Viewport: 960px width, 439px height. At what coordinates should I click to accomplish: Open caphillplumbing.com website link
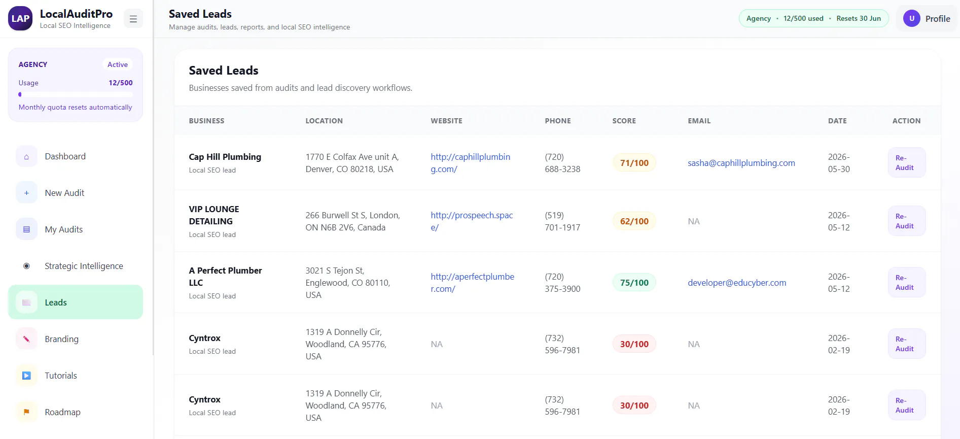(470, 163)
